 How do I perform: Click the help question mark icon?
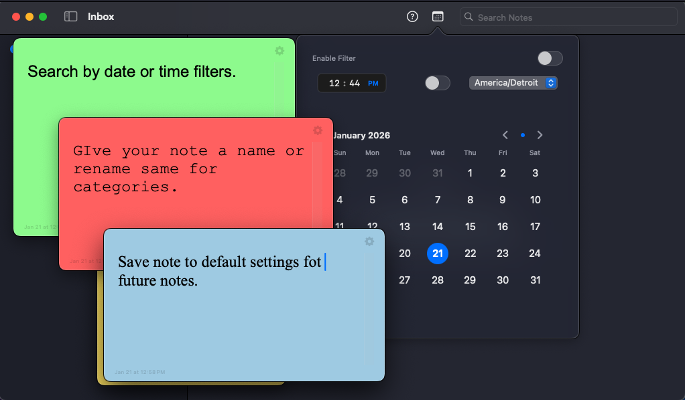click(x=412, y=16)
